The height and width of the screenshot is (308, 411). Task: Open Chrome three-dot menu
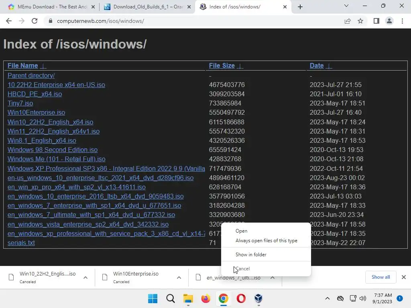tap(402, 21)
